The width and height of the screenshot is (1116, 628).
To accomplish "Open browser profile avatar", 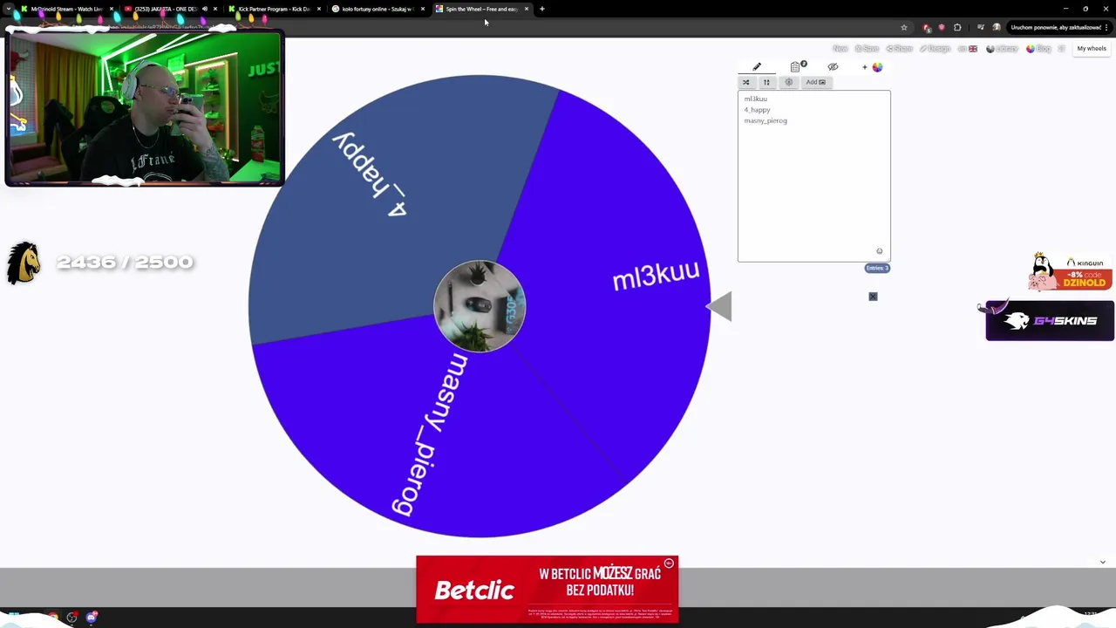I will click(x=997, y=27).
